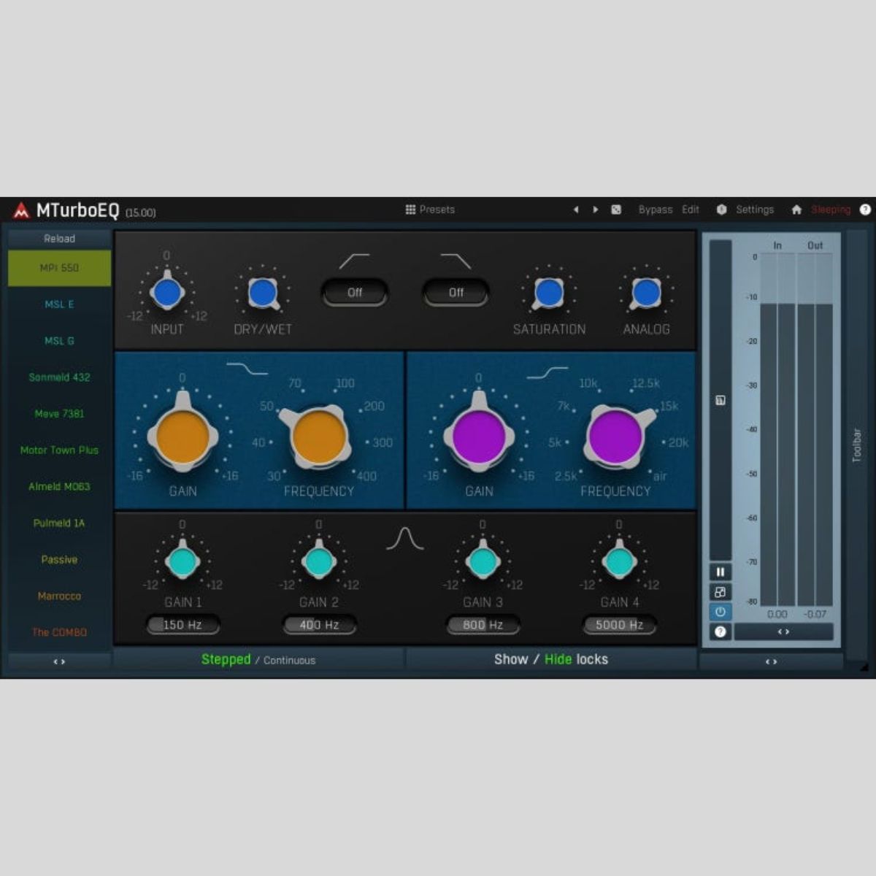Click the high-shelf curve icon
876x876 pixels.
(x=547, y=373)
